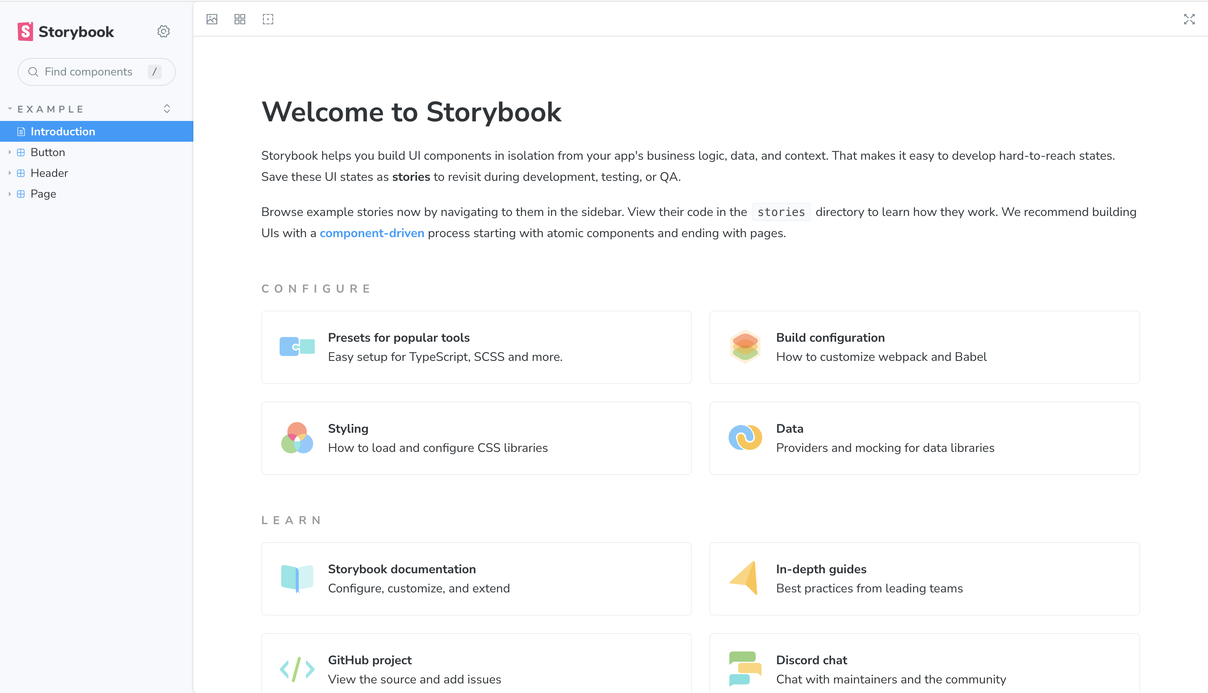Enter full screen mode icon

1189,19
